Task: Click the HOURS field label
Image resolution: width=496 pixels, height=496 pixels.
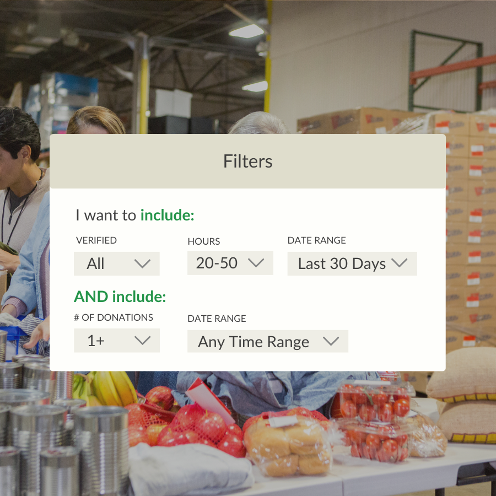Action: point(204,241)
